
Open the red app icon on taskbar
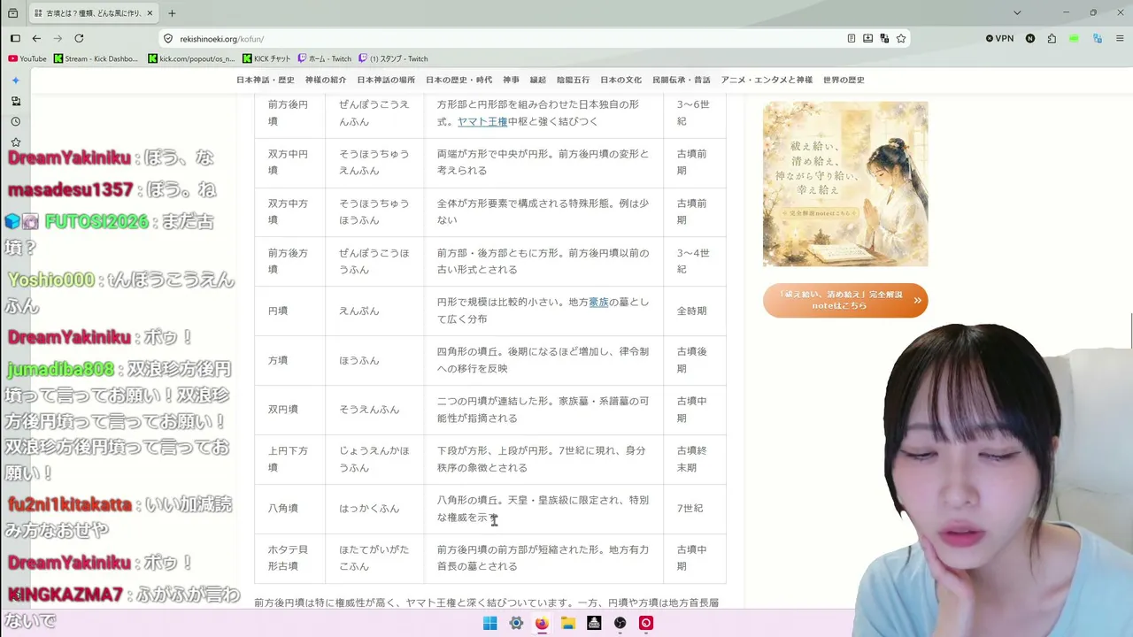pos(646,623)
